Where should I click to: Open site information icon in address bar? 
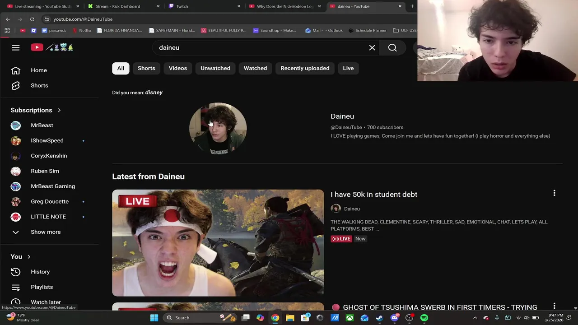coord(47,19)
